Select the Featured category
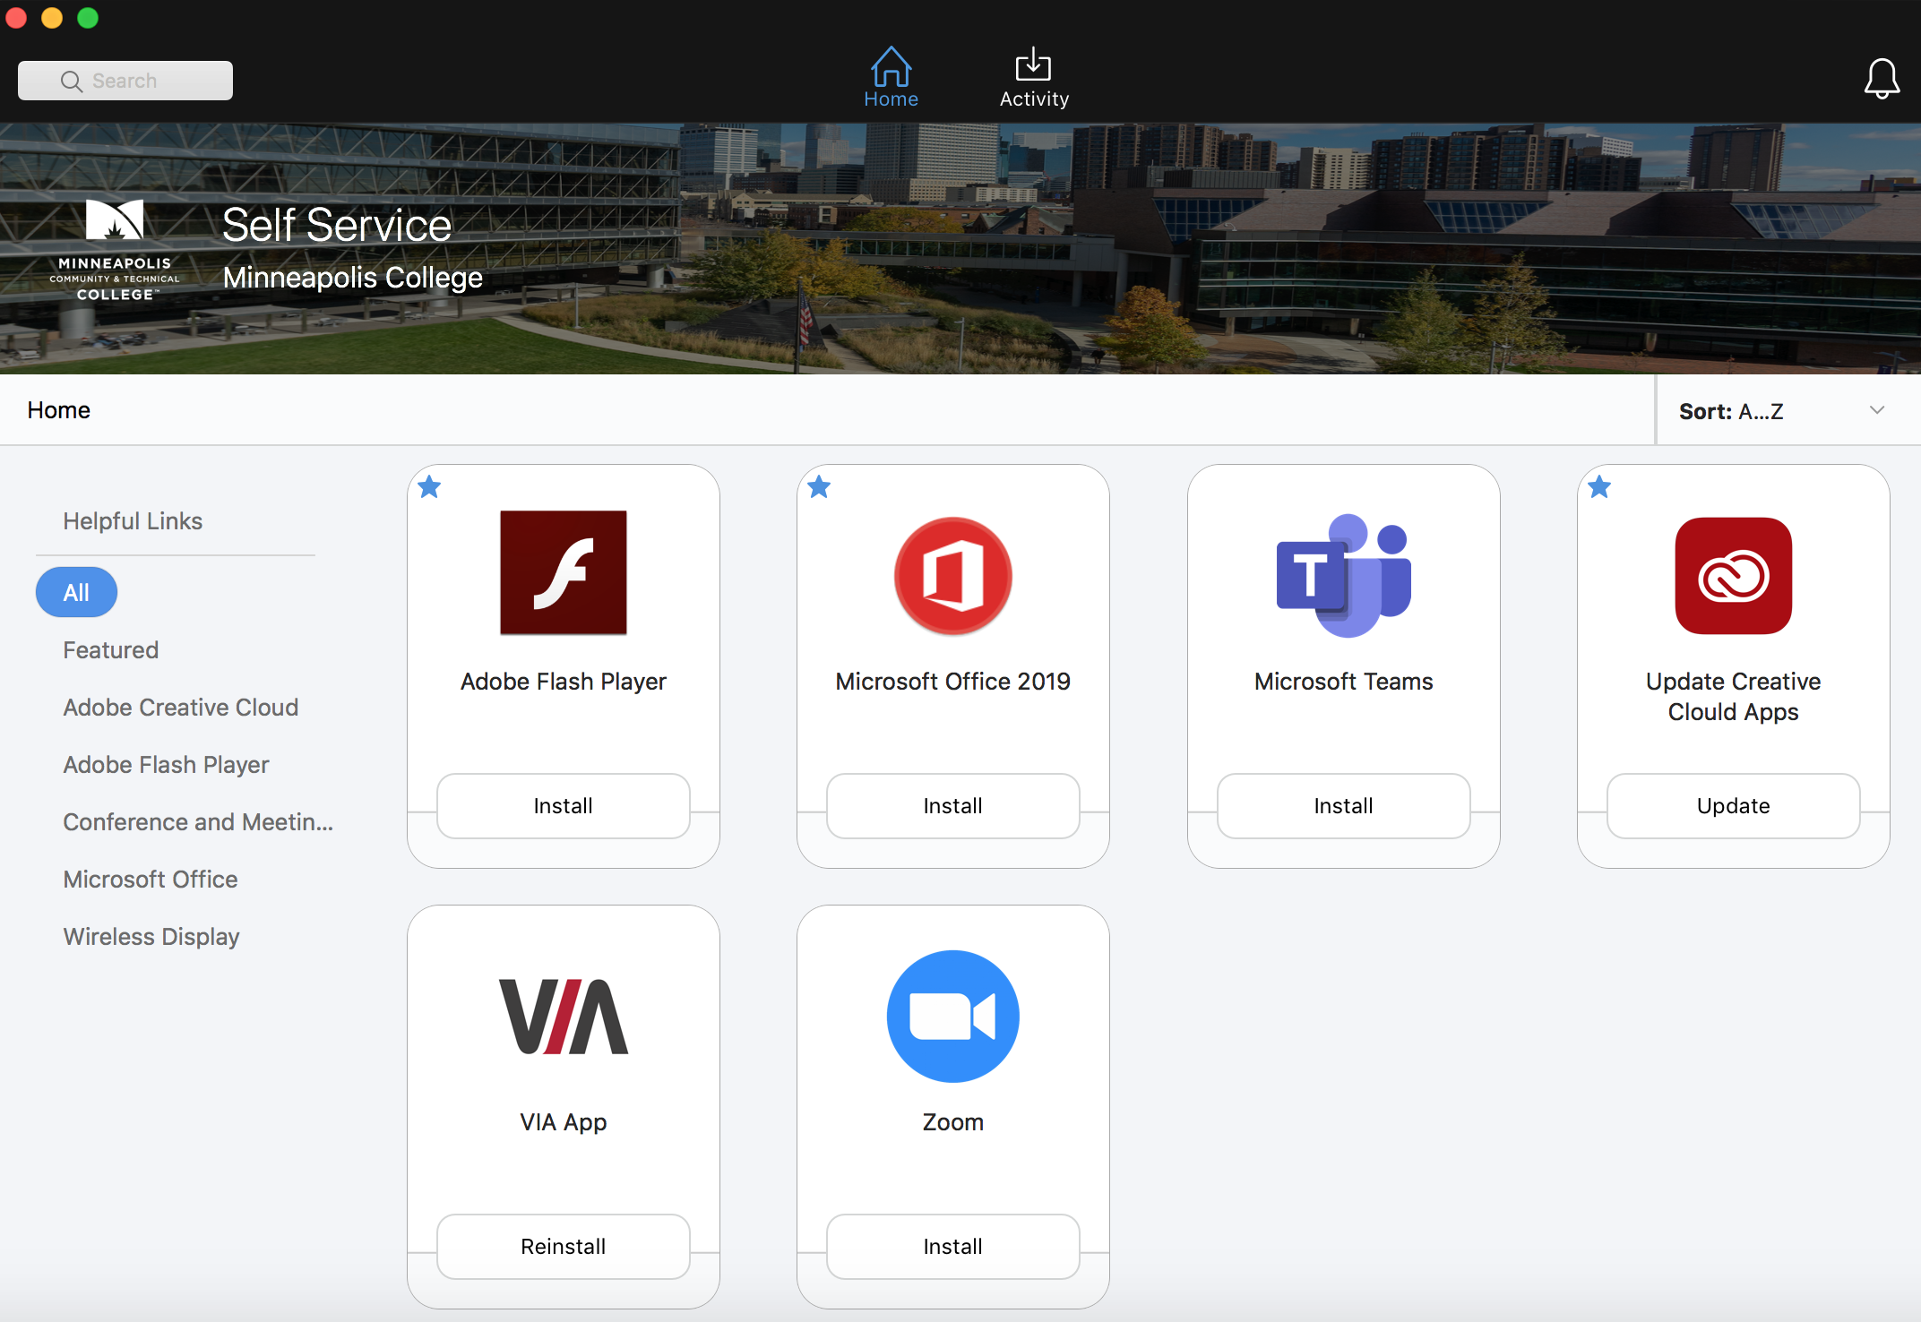1921x1322 pixels. 111,650
